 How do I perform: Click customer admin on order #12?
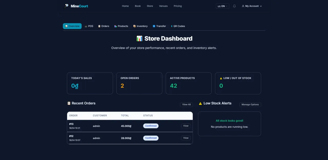pyautogui.click(x=96, y=138)
